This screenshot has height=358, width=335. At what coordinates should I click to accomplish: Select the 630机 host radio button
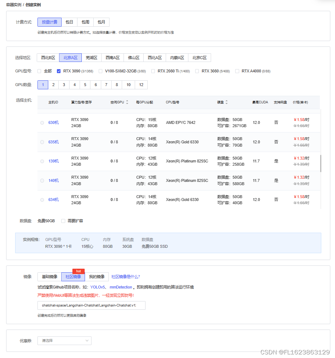[42, 122]
